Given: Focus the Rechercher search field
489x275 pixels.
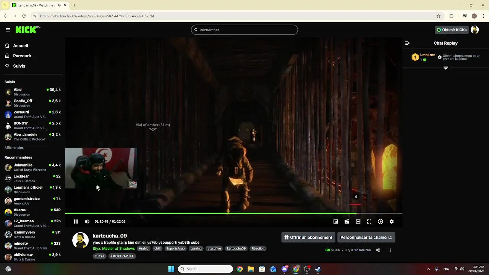Looking at the screenshot, I should (244, 30).
